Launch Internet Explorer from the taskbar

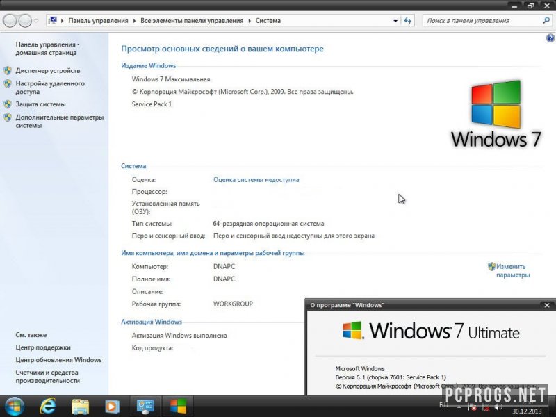[x=48, y=407]
